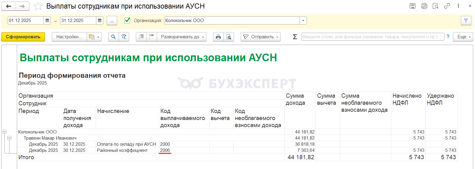Image resolution: width=475 pixels, height=169 pixels.
Task: Click the Сумма дохода column header
Action: (x=300, y=110)
